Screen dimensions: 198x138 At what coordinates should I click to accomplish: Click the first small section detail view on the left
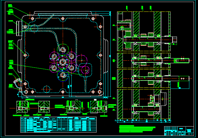[22, 107]
